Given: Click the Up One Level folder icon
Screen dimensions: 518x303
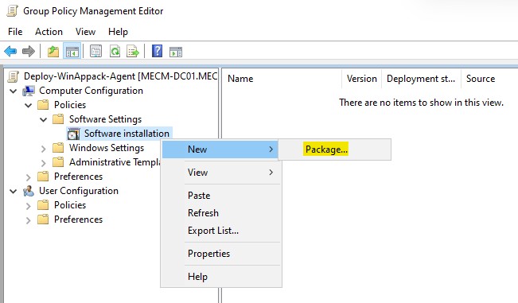Looking at the screenshot, I should (x=53, y=52).
